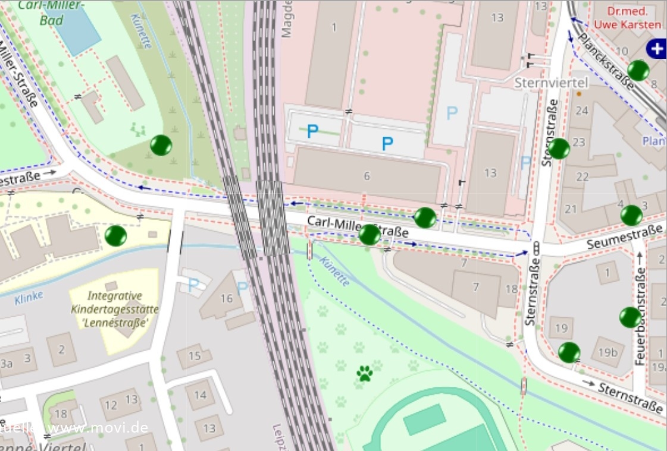
Task: Select the green marker below building 6
Action: [425, 218]
